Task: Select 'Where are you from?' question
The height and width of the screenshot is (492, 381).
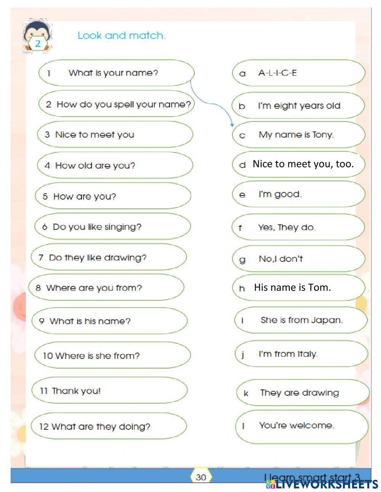Action: tap(106, 288)
